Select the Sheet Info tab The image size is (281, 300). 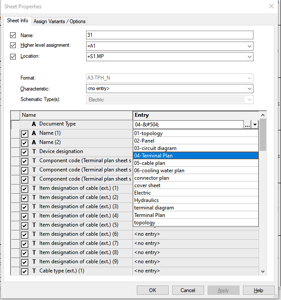click(17, 21)
